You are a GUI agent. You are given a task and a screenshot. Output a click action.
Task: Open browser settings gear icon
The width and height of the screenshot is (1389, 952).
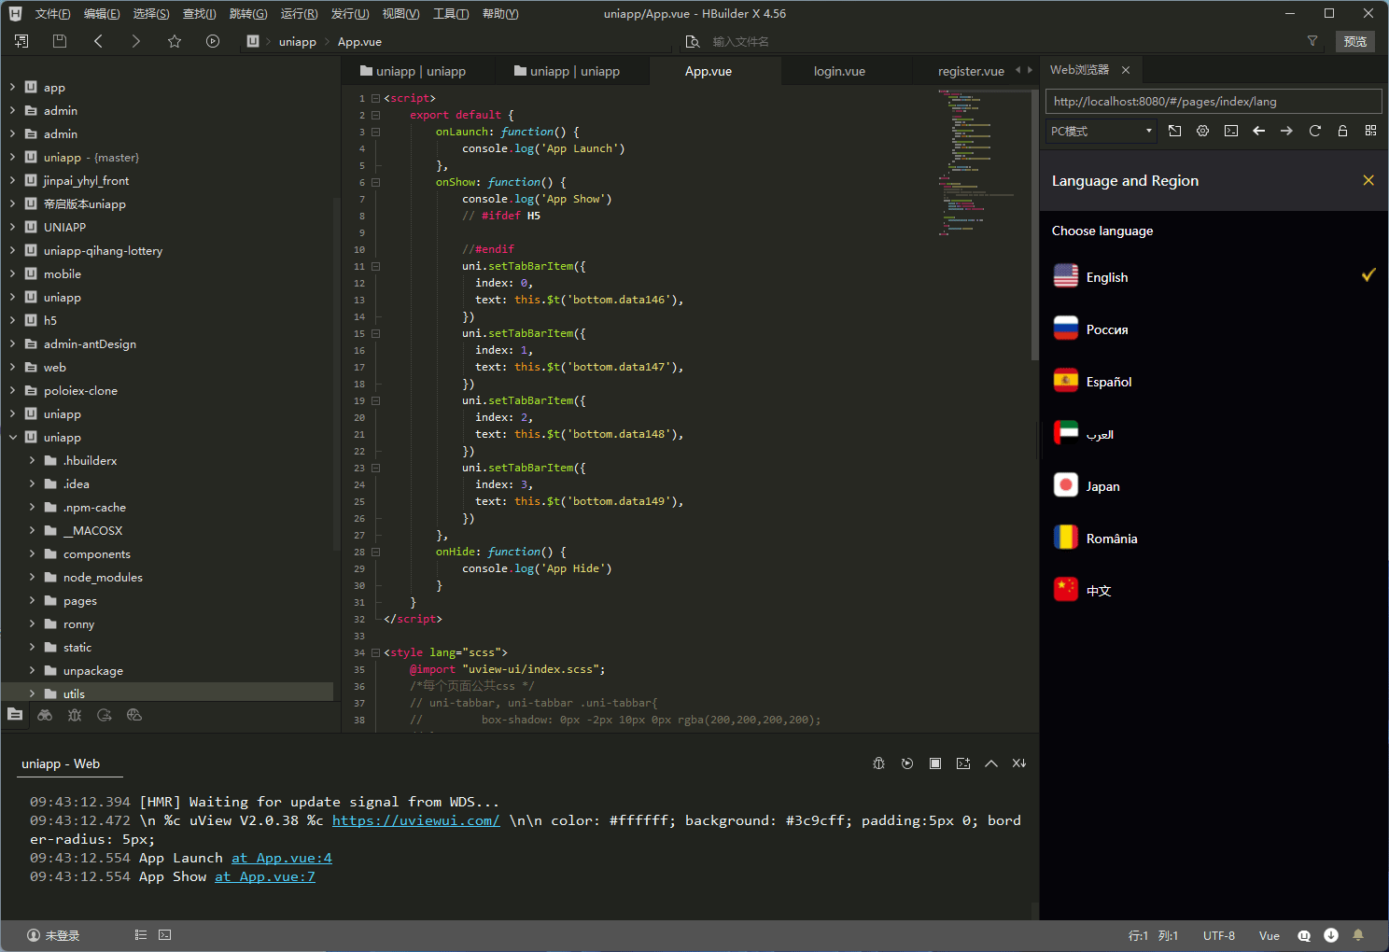tap(1202, 131)
